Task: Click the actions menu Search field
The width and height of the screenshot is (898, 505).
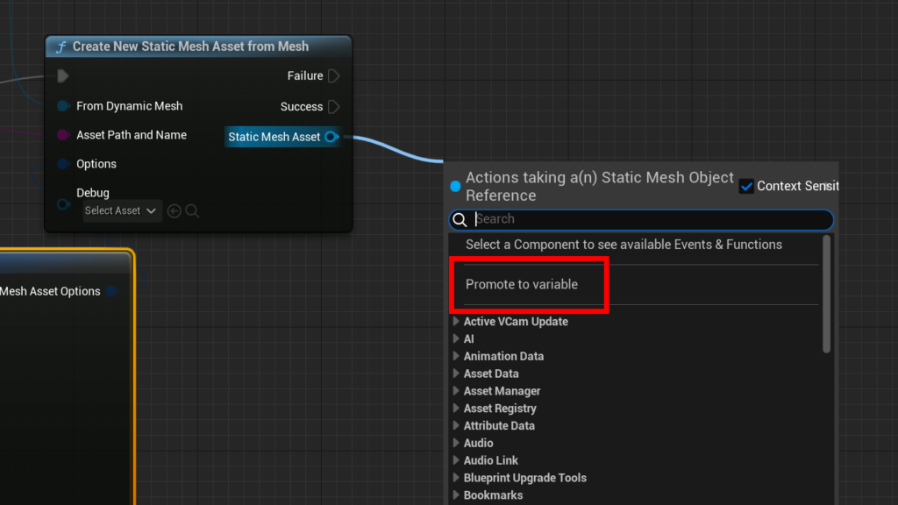Action: coord(641,219)
